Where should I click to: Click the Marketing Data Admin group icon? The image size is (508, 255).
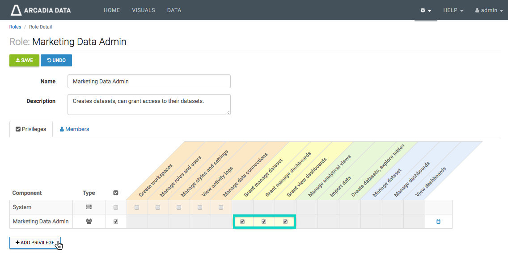89,221
